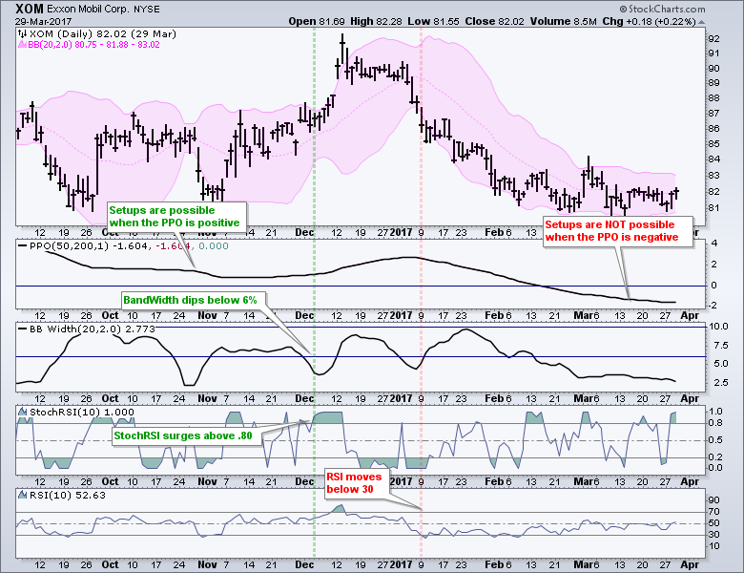Click the Dec label on bottom date axis
The height and width of the screenshot is (573, 744).
tap(304, 564)
